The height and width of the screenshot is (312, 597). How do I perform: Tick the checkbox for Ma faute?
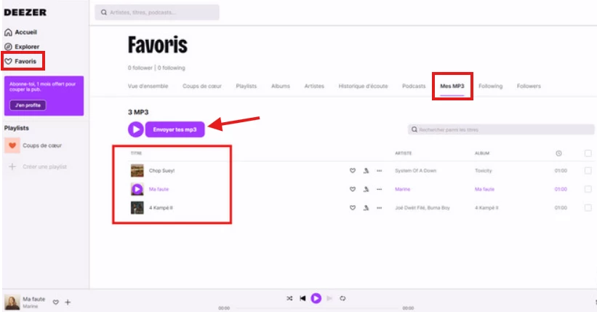point(588,189)
